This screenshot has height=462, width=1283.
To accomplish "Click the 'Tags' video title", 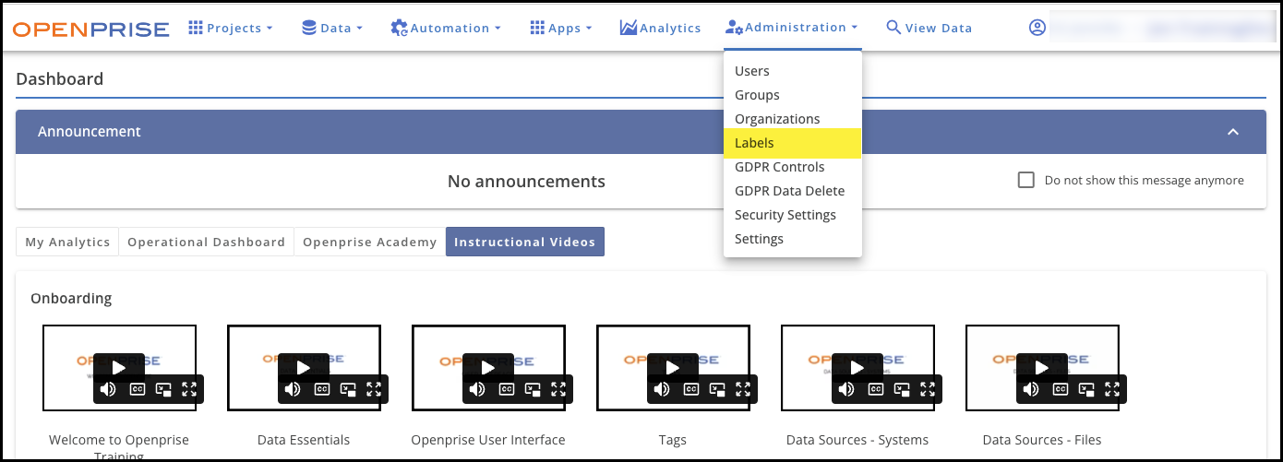I will pos(673,440).
